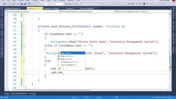Viewport: 176px width, 99px height.
Task: Click the Save floppy disk icon
Action: click(22, 4)
